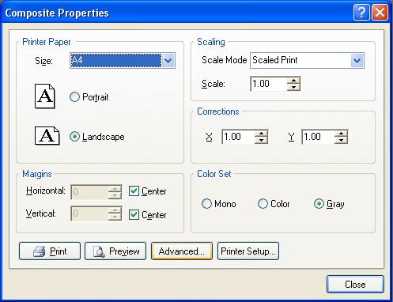The width and height of the screenshot is (393, 302).
Task: Click the context help question mark icon
Action: 361,12
